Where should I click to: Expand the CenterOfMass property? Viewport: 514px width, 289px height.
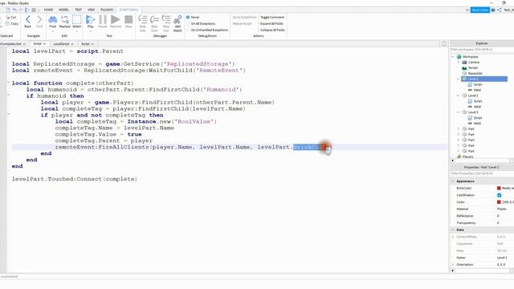(x=453, y=237)
